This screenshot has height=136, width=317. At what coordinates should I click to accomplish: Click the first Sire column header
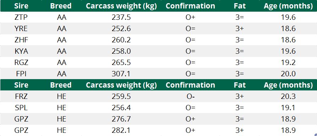click(21, 6)
